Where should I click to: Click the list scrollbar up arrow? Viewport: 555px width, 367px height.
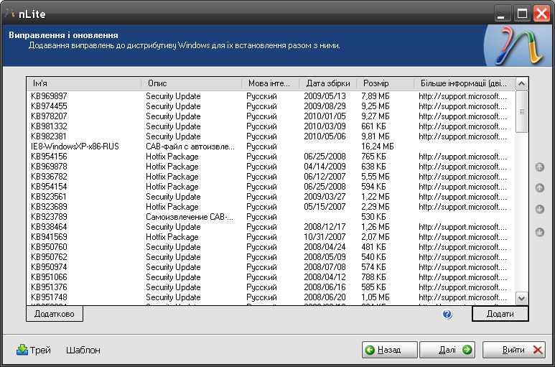click(521, 84)
